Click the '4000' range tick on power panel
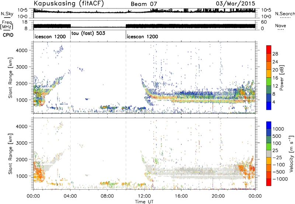This screenshot has height=204, width=295. 21,50
